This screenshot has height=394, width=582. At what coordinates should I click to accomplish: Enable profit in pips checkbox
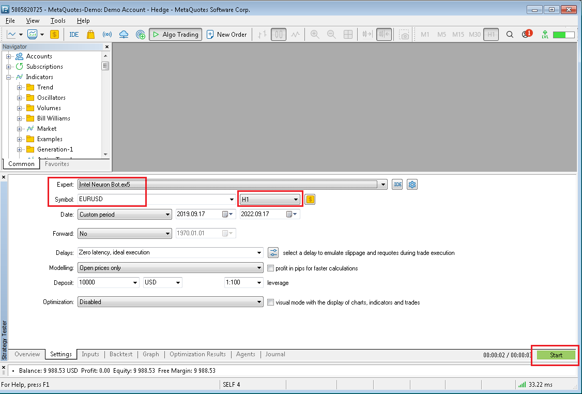click(271, 268)
